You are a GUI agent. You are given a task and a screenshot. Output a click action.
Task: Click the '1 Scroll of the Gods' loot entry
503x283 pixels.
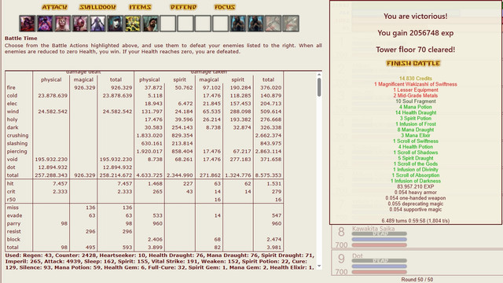tap(416, 164)
